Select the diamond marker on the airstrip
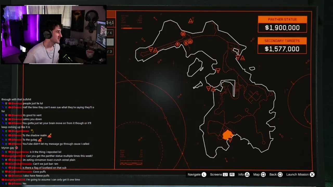This screenshot has width=333, height=187. [x=177, y=44]
